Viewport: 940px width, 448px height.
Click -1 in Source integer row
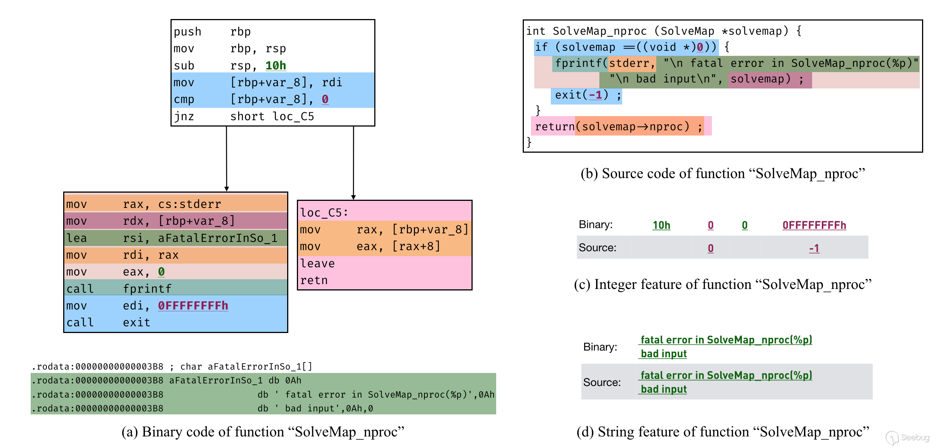(x=814, y=248)
